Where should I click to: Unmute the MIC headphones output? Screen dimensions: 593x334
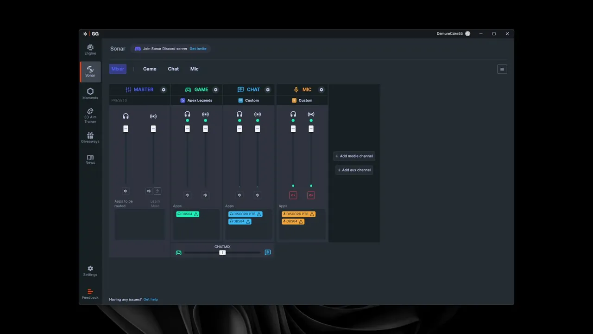coord(293,195)
